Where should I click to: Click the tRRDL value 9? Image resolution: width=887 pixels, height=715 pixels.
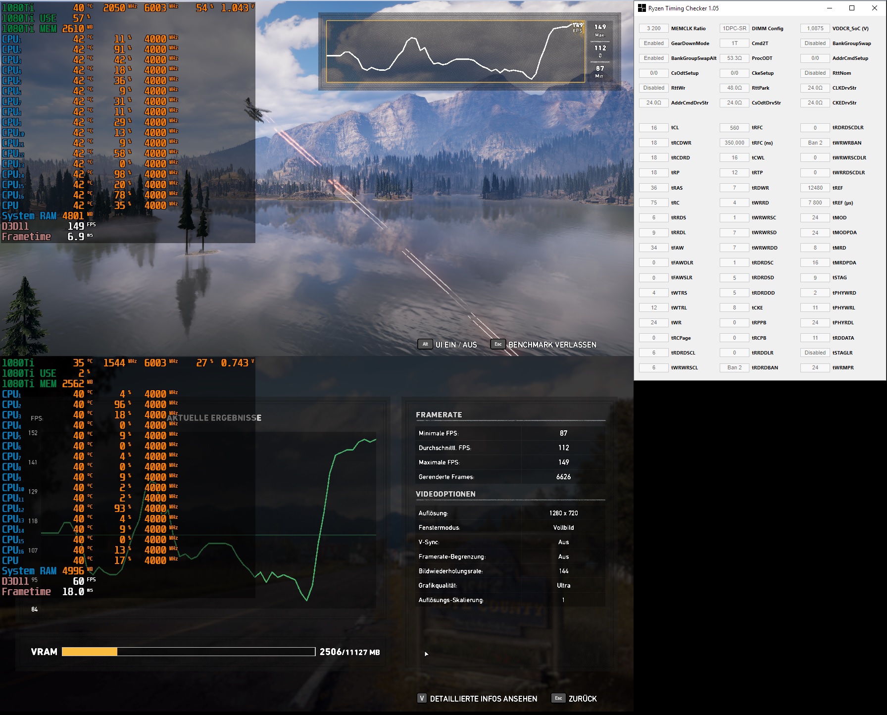[x=654, y=232]
